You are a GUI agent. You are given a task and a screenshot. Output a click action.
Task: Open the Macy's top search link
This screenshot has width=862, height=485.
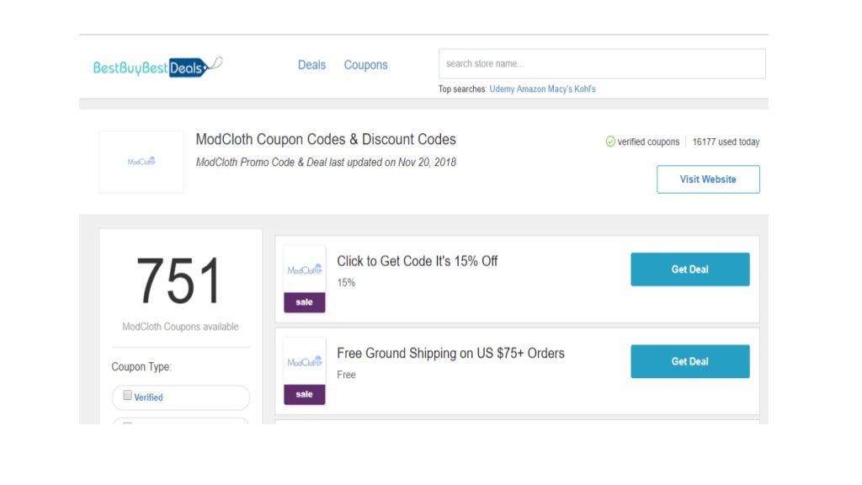(x=560, y=89)
